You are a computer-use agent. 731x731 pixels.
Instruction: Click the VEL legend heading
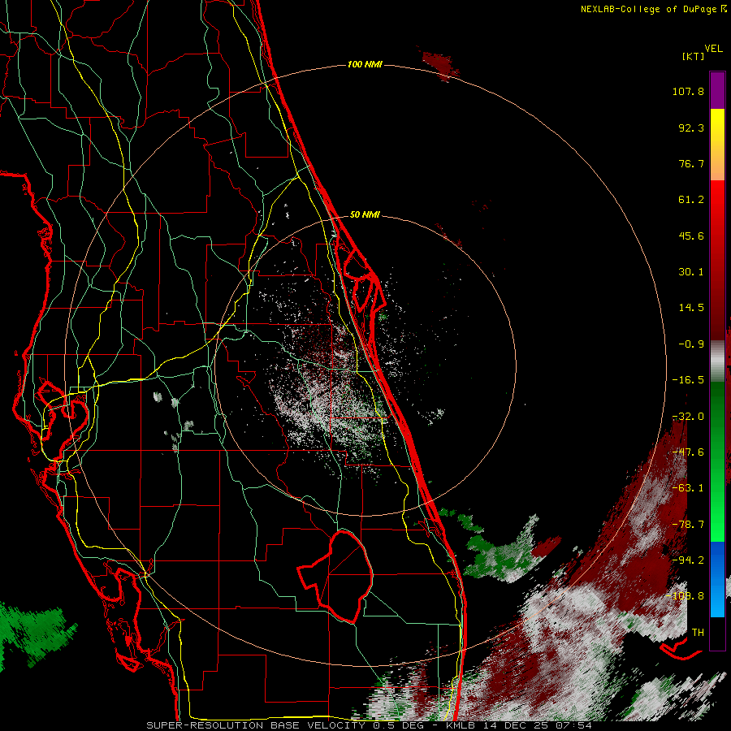[x=713, y=49]
